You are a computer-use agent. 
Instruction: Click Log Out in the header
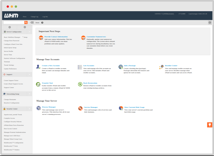point(45,17)
